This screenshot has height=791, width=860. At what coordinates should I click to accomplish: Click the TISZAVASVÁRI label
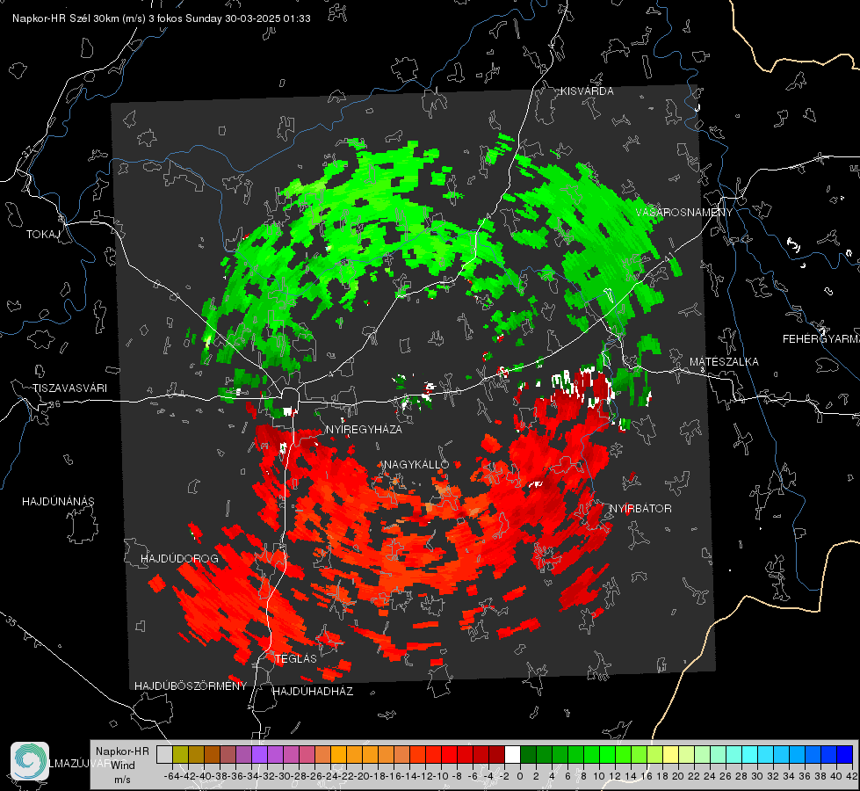tap(69, 388)
